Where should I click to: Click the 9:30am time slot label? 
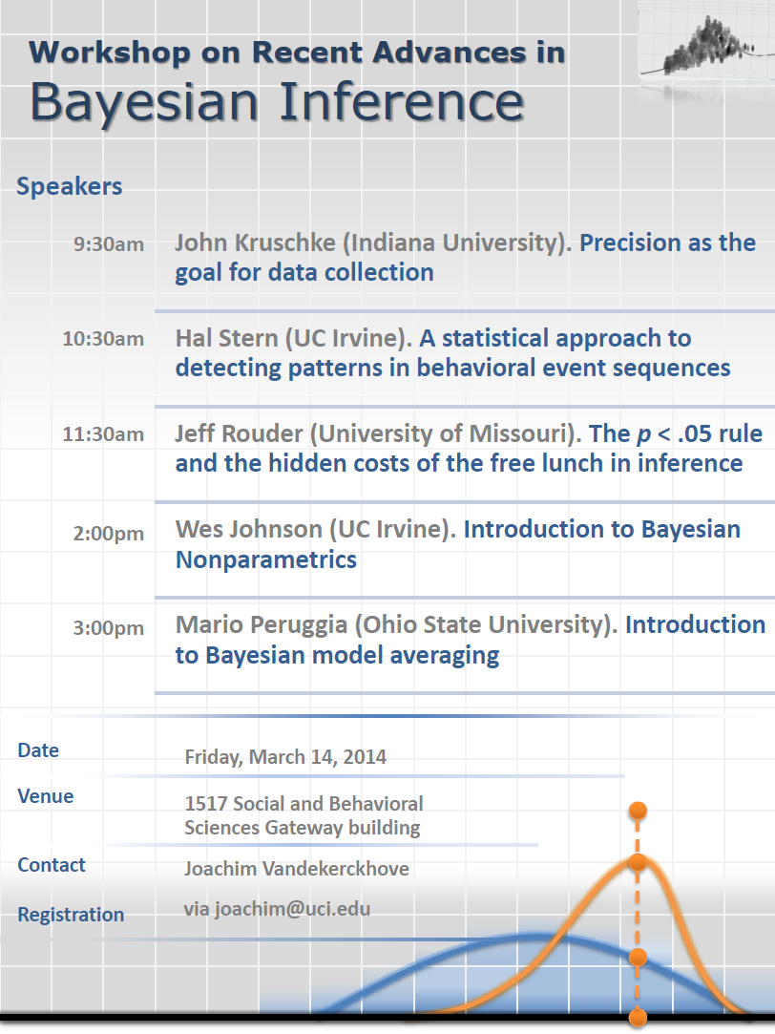[109, 244]
